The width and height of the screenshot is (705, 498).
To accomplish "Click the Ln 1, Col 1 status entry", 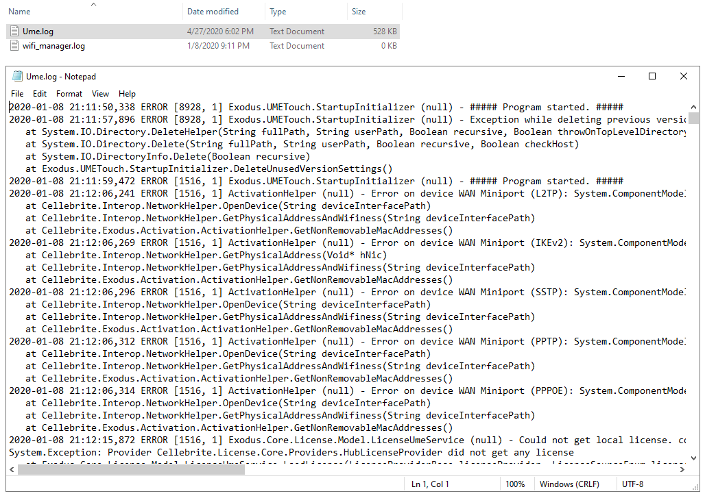I will tap(430, 484).
